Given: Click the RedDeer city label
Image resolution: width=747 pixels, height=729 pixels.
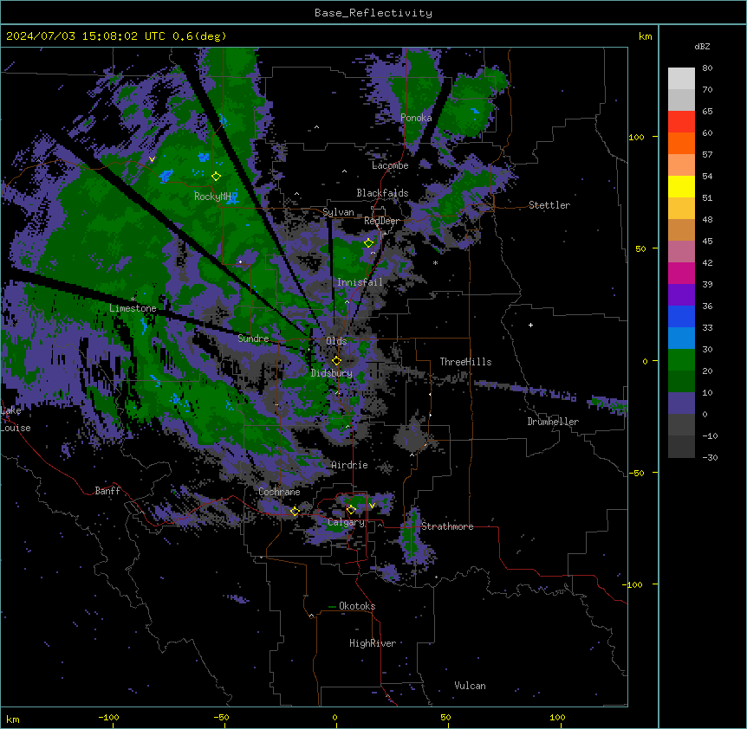Looking at the screenshot, I should 382,221.
